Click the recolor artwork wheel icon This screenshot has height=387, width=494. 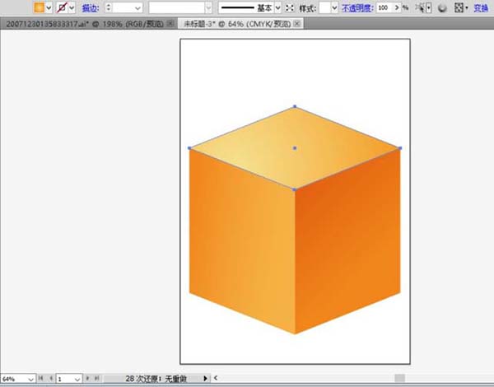(x=442, y=8)
